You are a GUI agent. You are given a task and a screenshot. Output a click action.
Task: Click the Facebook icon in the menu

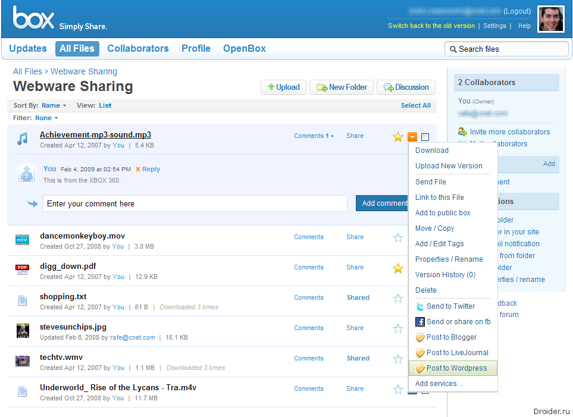[x=420, y=322]
